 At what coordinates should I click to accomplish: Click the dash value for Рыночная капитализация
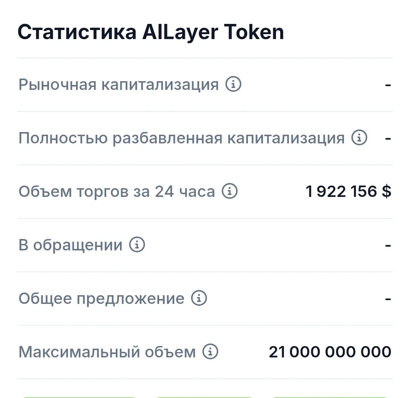click(388, 85)
